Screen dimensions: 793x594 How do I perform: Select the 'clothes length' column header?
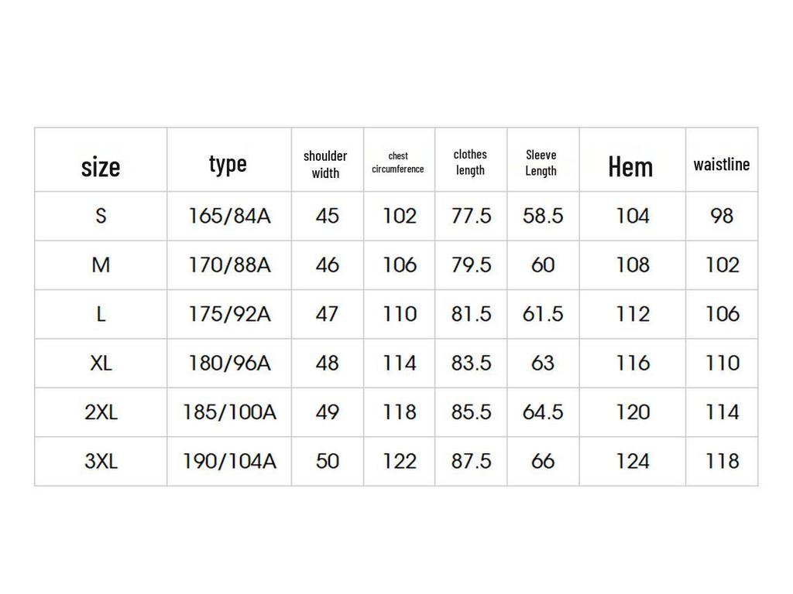click(470, 162)
